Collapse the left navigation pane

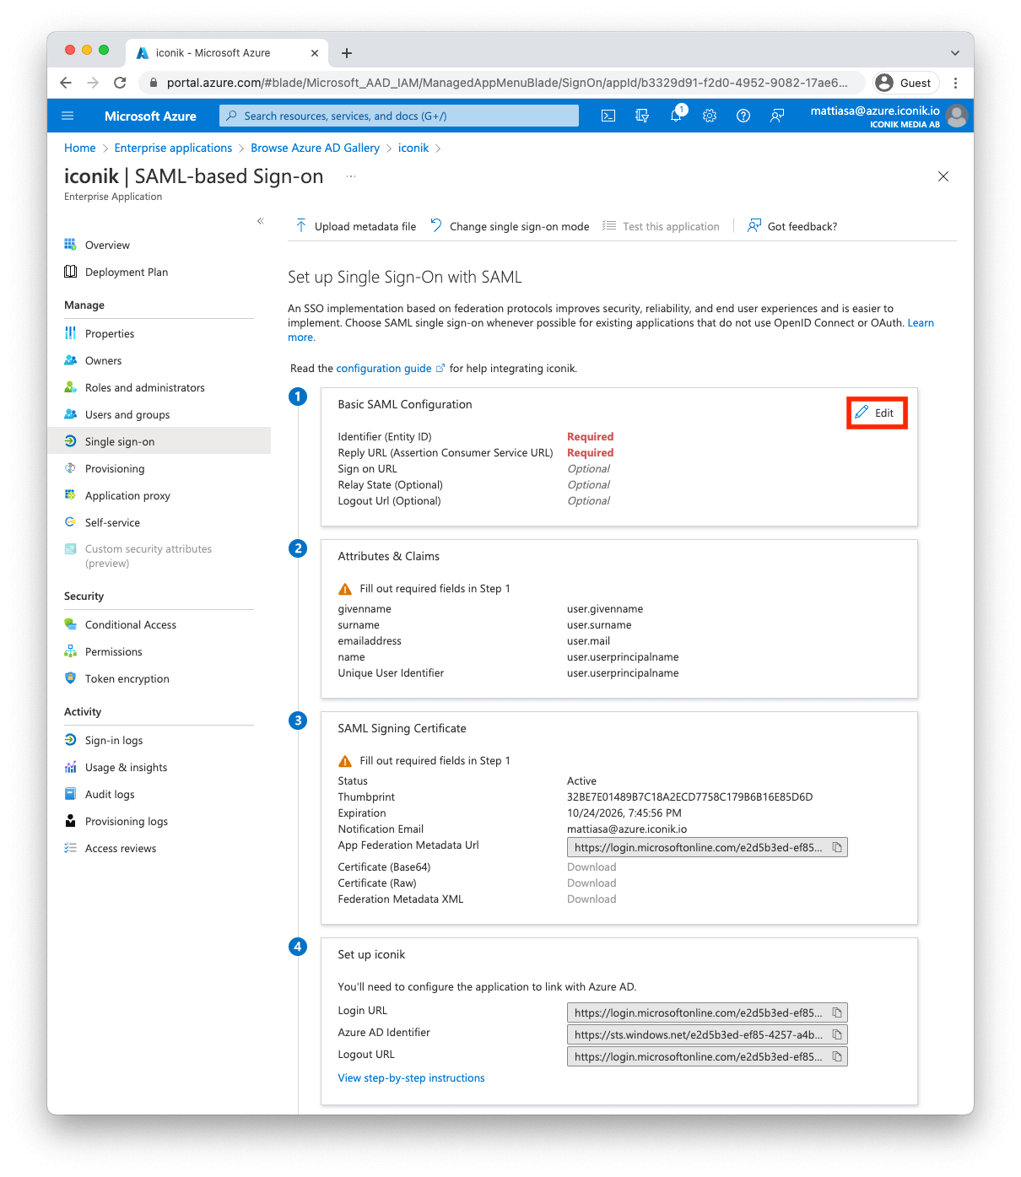pos(260,220)
